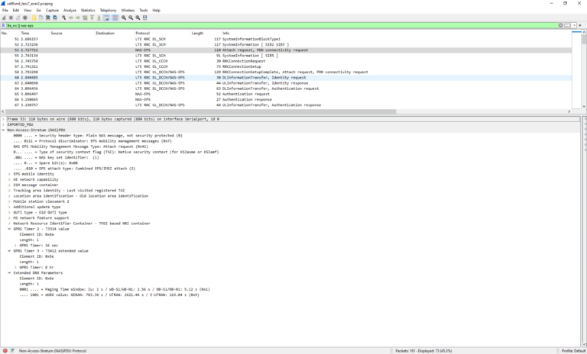Sort packets by Protocol column header

point(143,33)
